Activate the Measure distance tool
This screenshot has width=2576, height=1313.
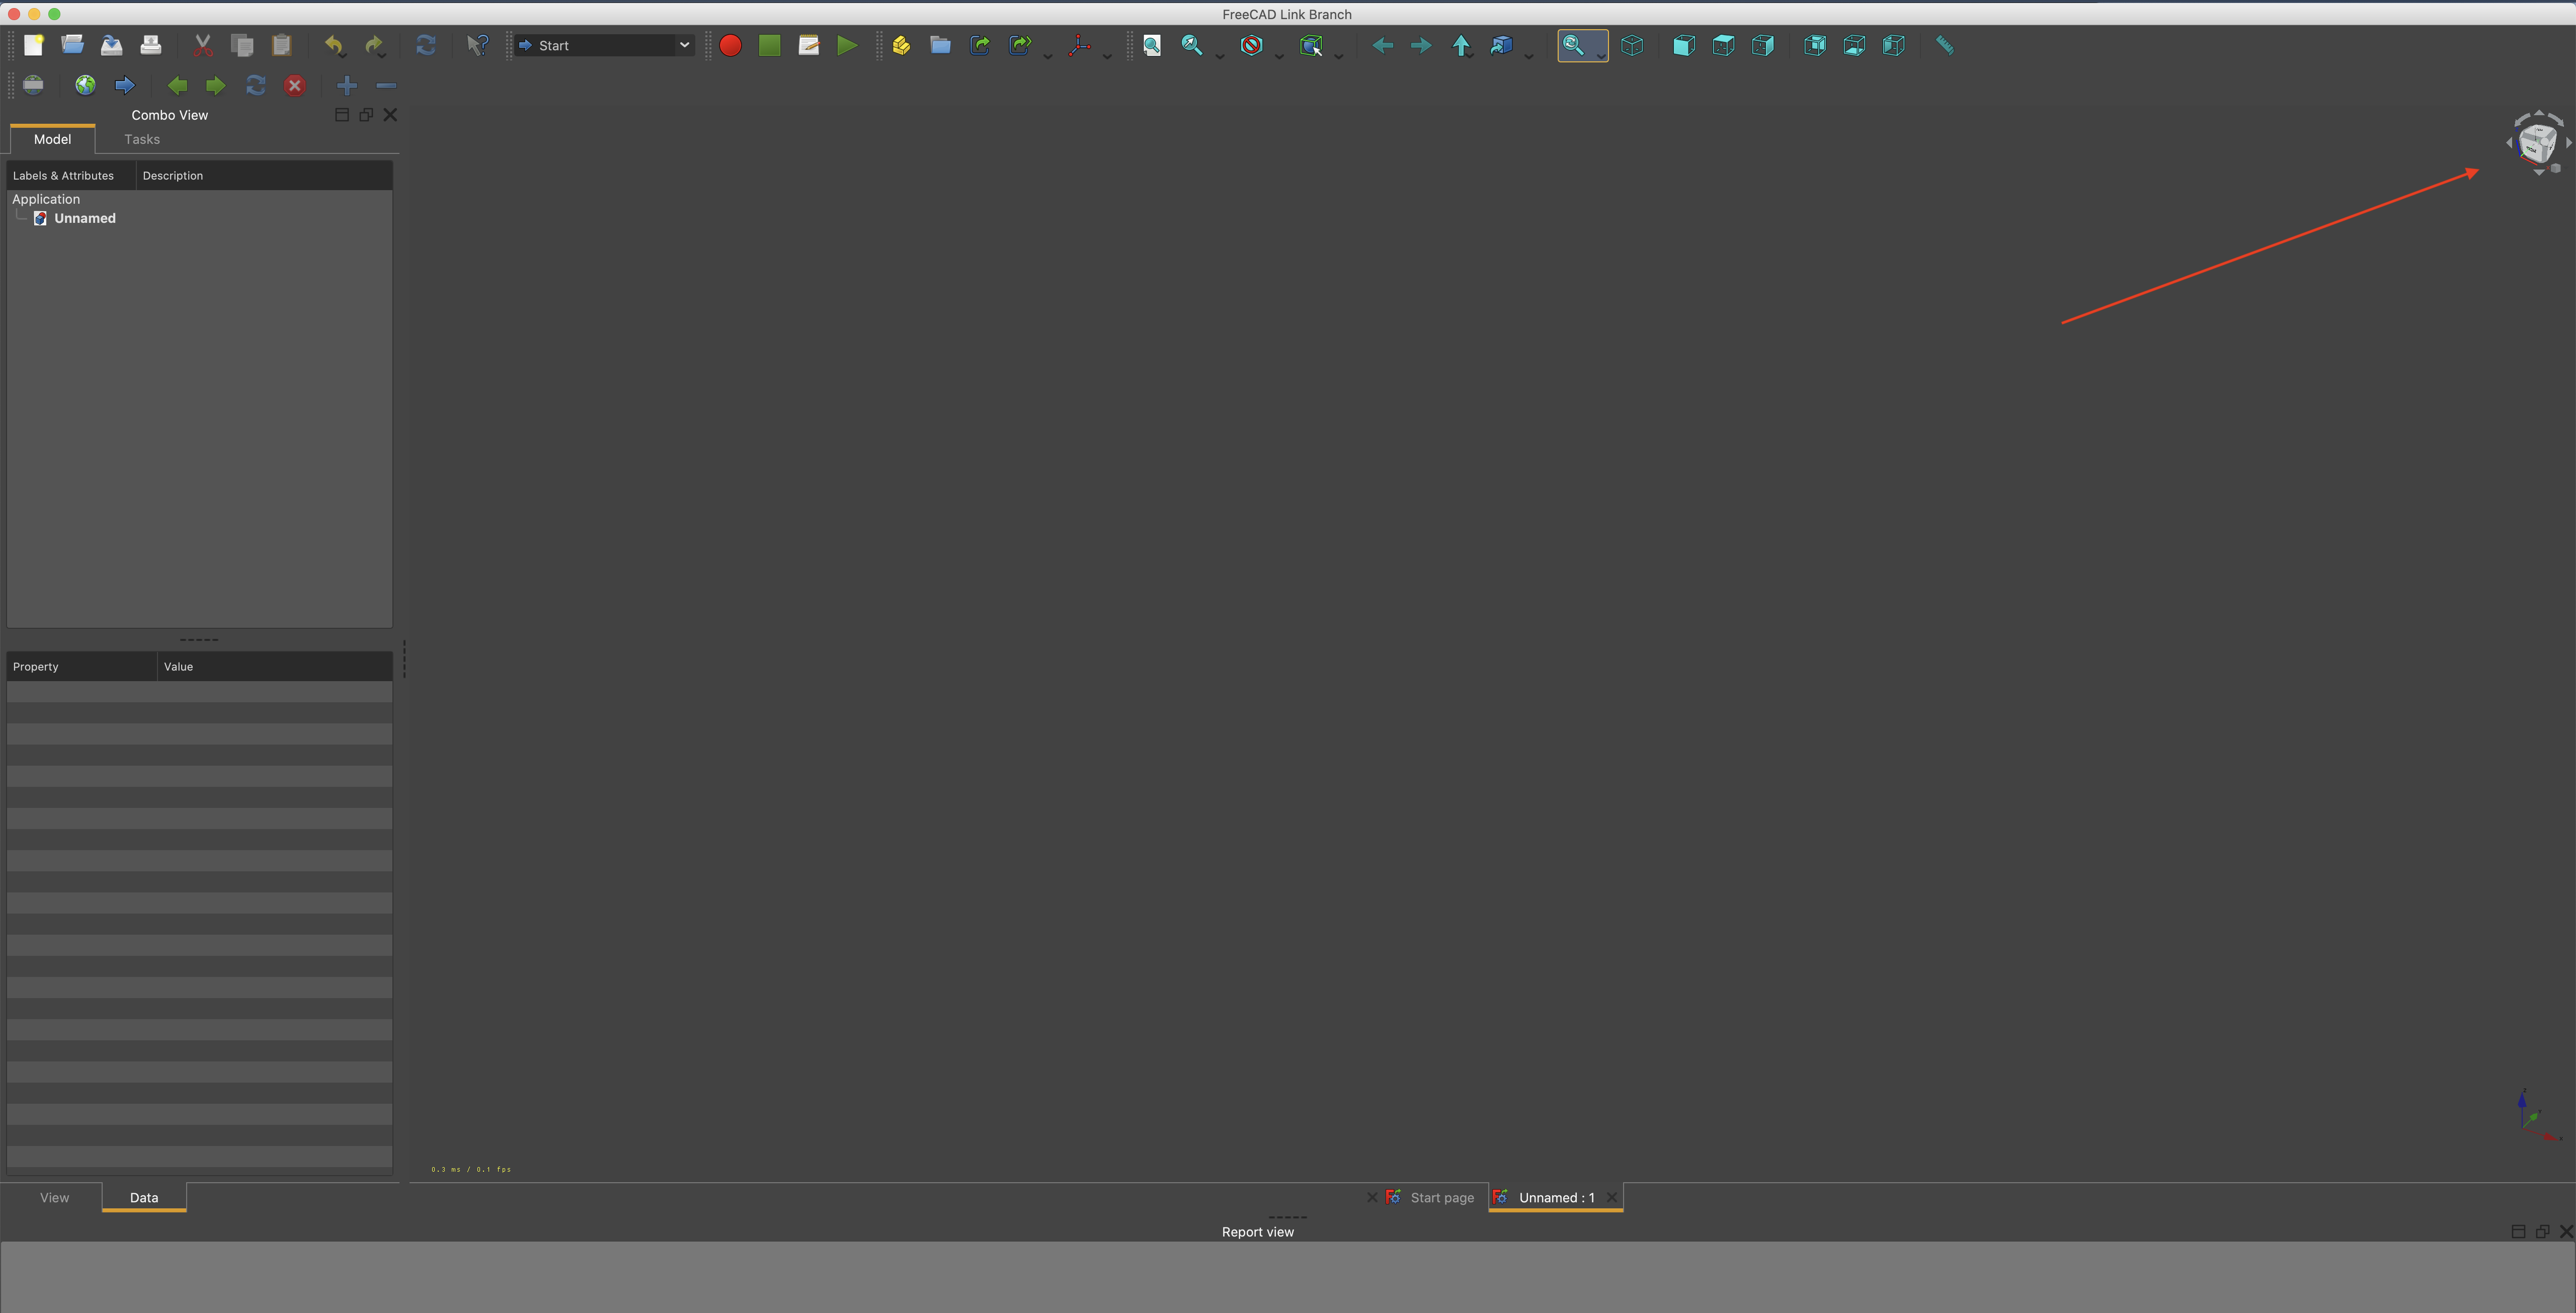pyautogui.click(x=1944, y=45)
